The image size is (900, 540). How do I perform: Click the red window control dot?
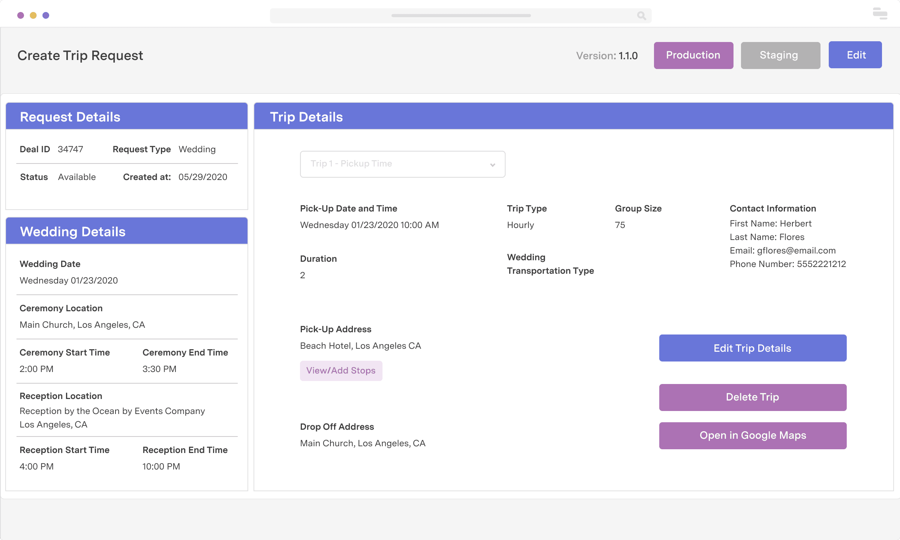click(20, 15)
